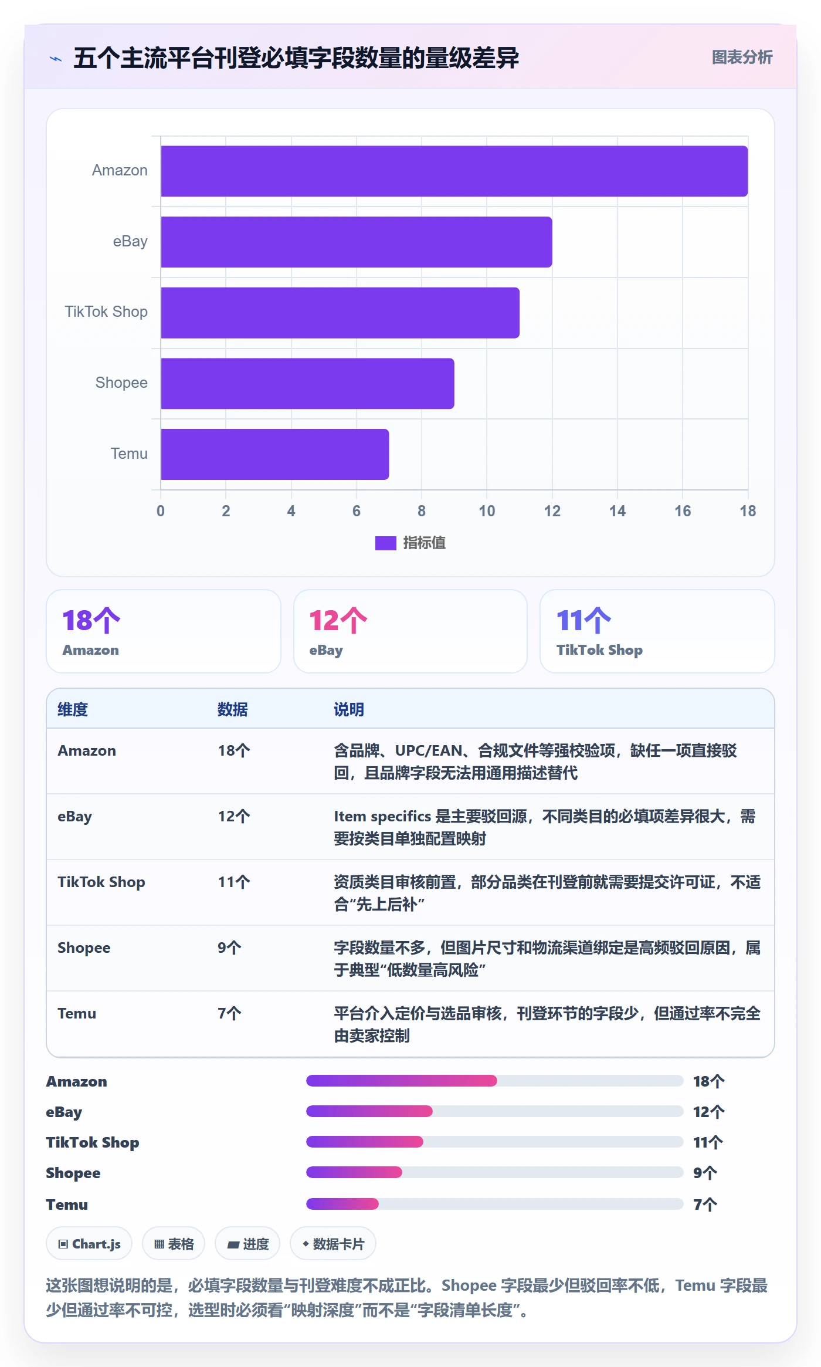Viewport: 821px width, 1367px height.
Task: Click the Temu progress bar
Action: click(x=495, y=1204)
